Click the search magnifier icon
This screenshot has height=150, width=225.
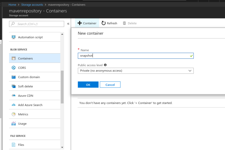pos(13,24)
